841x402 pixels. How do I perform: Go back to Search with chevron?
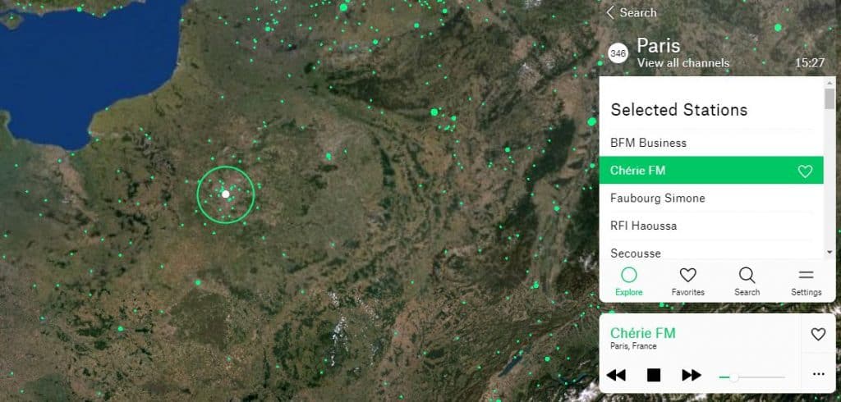pyautogui.click(x=610, y=13)
